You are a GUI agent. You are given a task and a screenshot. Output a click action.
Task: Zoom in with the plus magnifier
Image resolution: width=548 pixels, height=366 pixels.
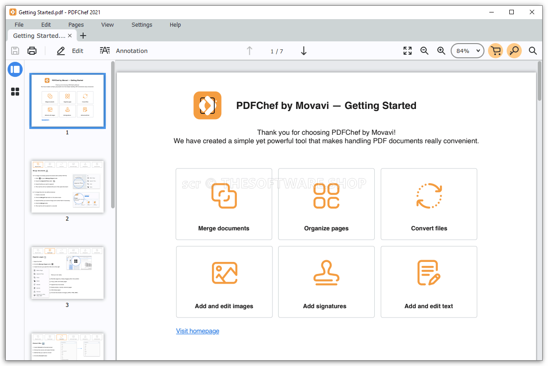pyautogui.click(x=441, y=51)
